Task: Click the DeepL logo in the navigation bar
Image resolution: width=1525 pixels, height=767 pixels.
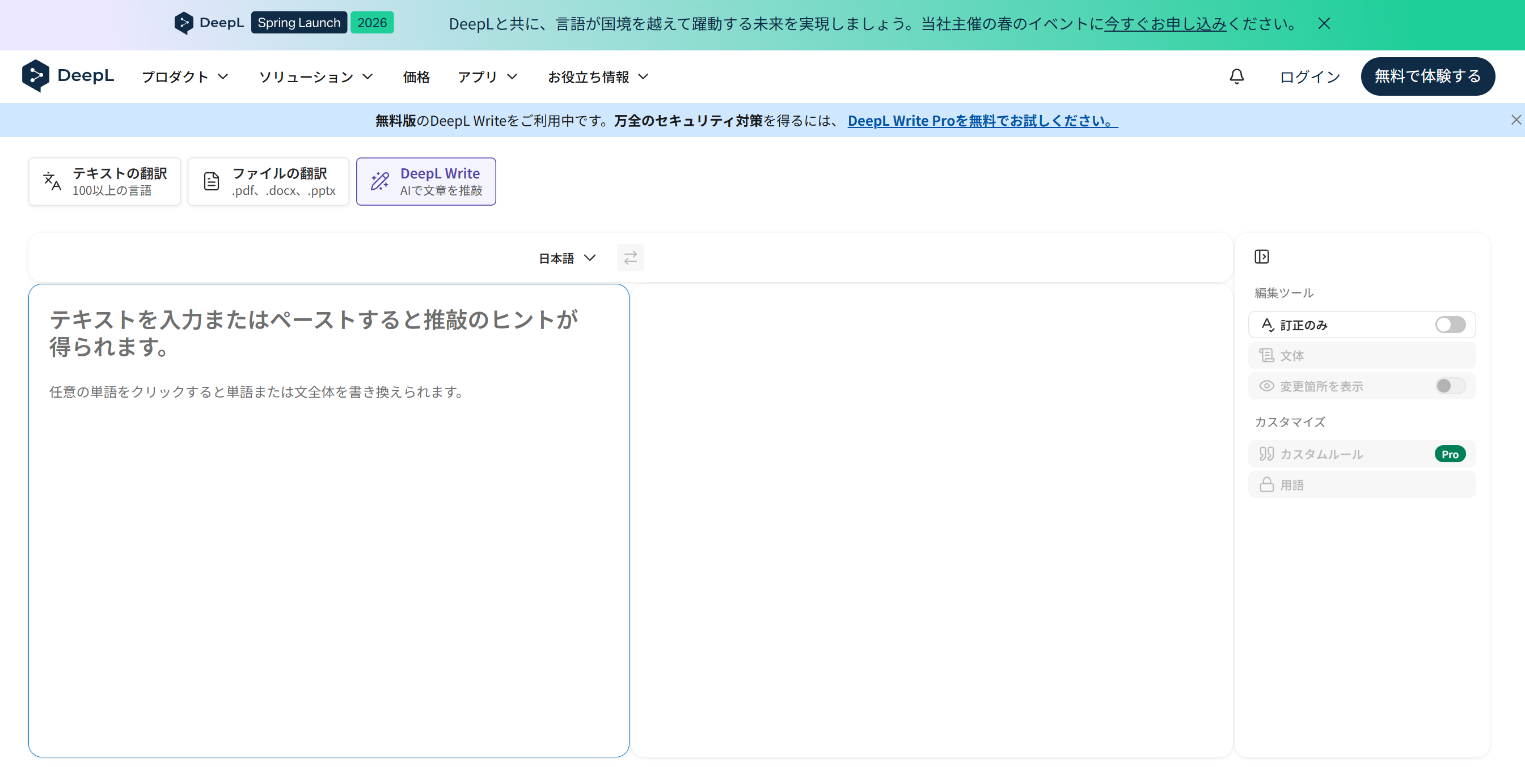Action: tap(68, 76)
